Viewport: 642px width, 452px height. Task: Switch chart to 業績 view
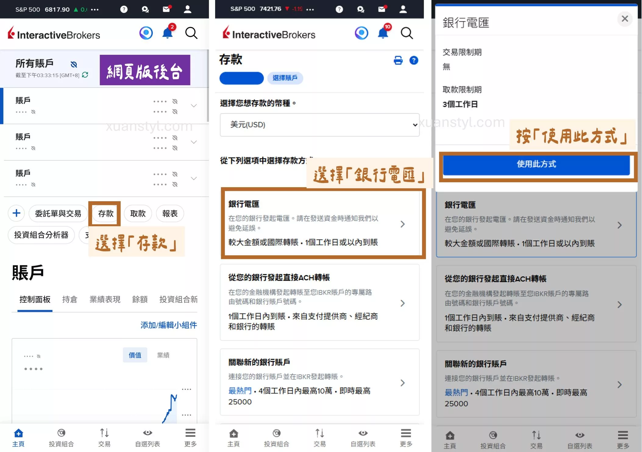163,355
